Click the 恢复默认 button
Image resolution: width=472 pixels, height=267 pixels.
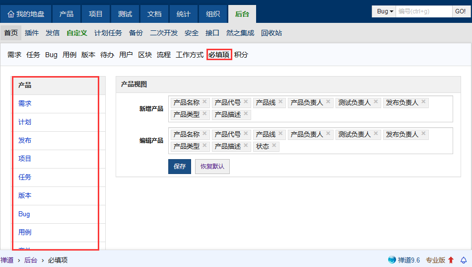(x=212, y=166)
